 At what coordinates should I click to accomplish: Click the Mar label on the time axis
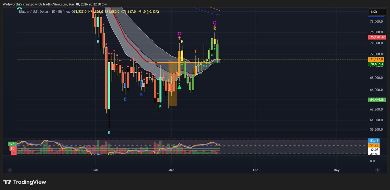(x=171, y=170)
